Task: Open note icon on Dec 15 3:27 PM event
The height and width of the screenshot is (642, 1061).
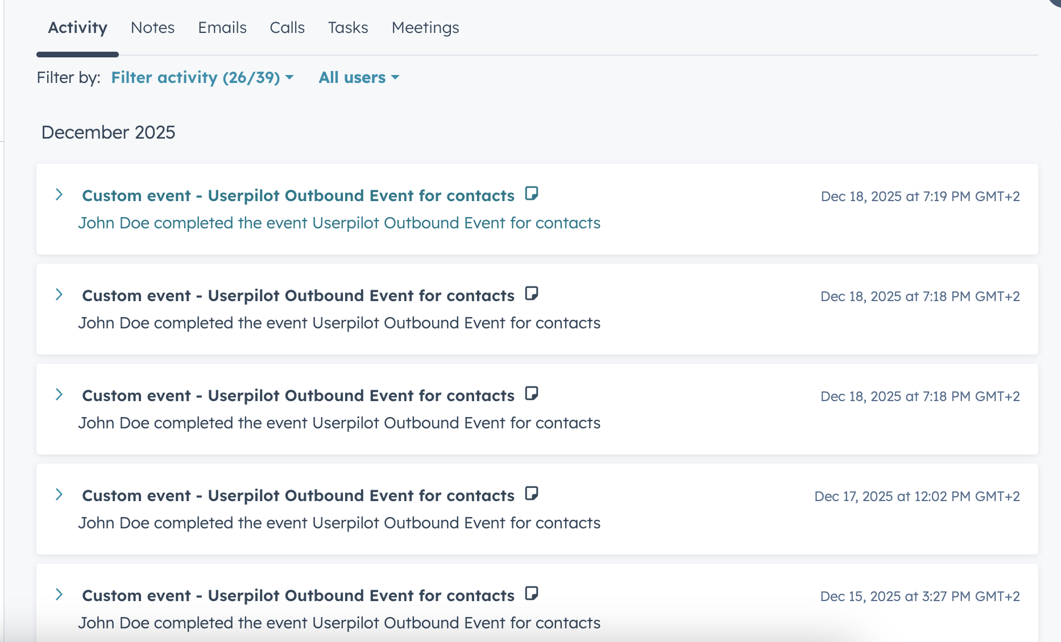Action: pos(532,594)
